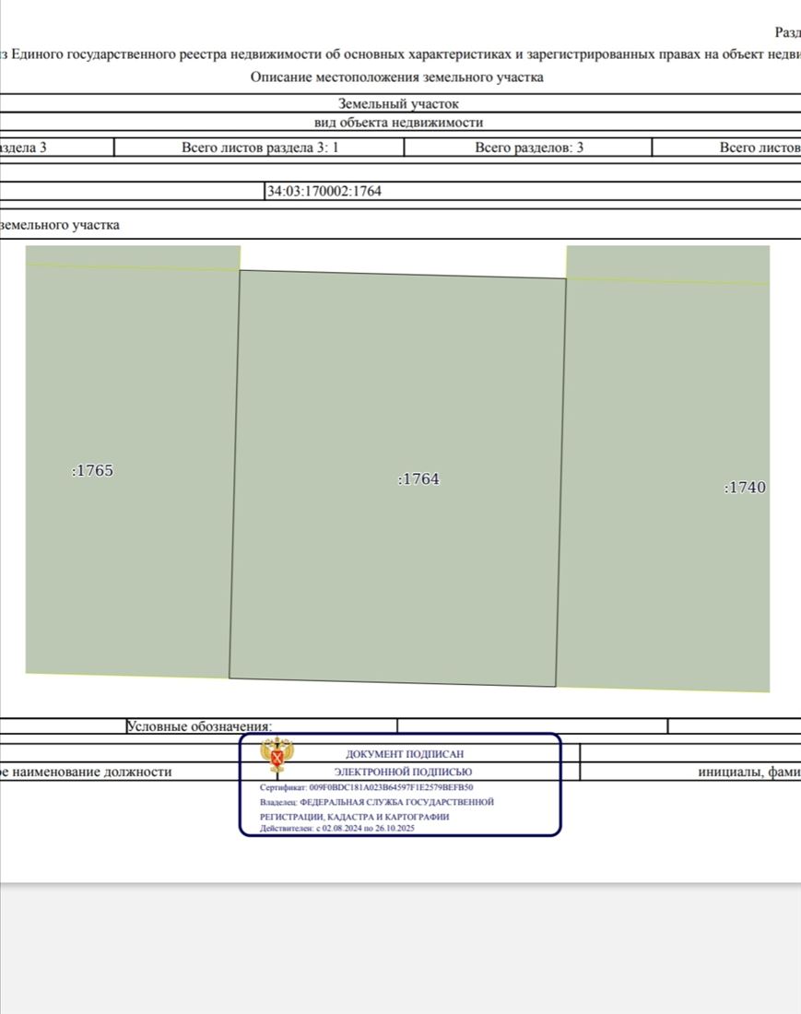Click the :1740 parcel label

point(745,488)
